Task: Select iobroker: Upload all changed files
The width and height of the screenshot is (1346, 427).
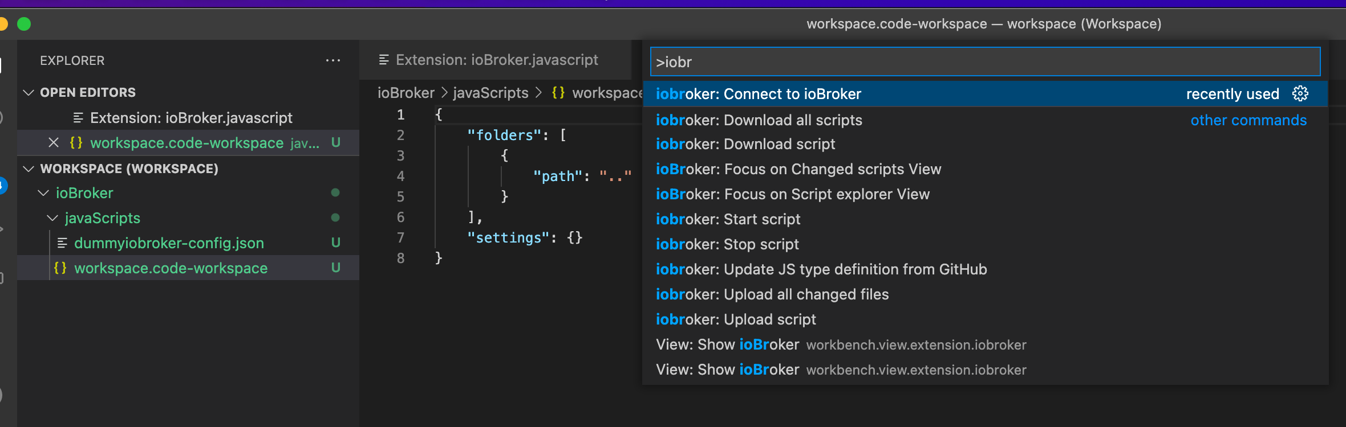Action: 985,294
